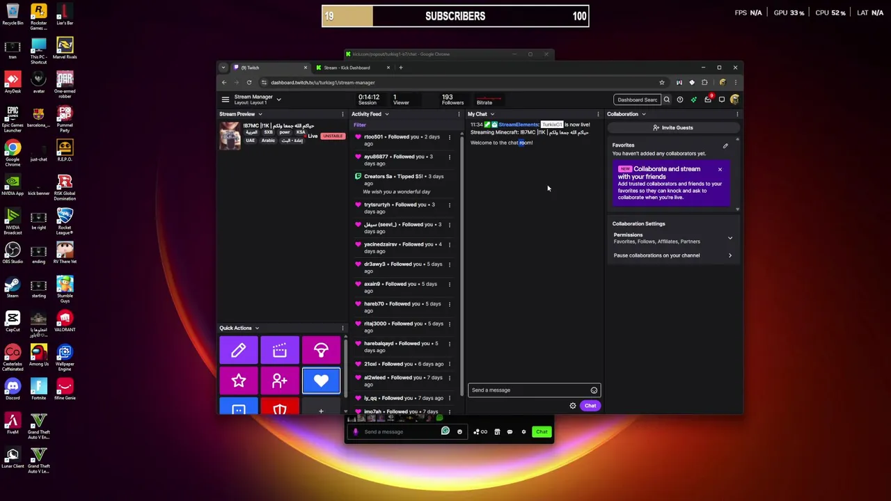Click the green Chat button in Kick window
The width and height of the screenshot is (891, 501).
pos(542,432)
